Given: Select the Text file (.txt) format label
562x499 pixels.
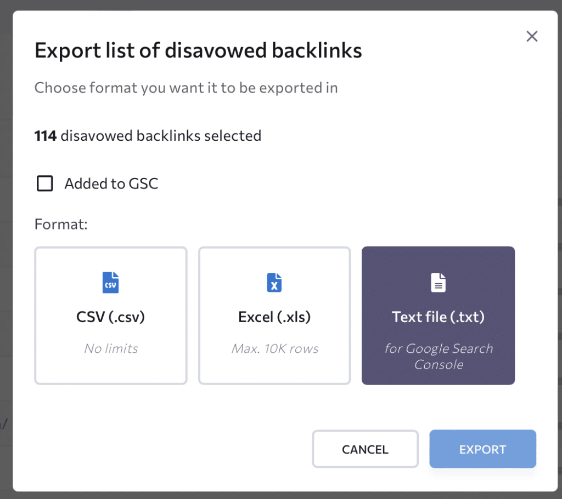Looking at the screenshot, I should point(438,317).
